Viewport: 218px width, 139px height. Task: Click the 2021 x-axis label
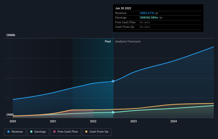[53, 121]
